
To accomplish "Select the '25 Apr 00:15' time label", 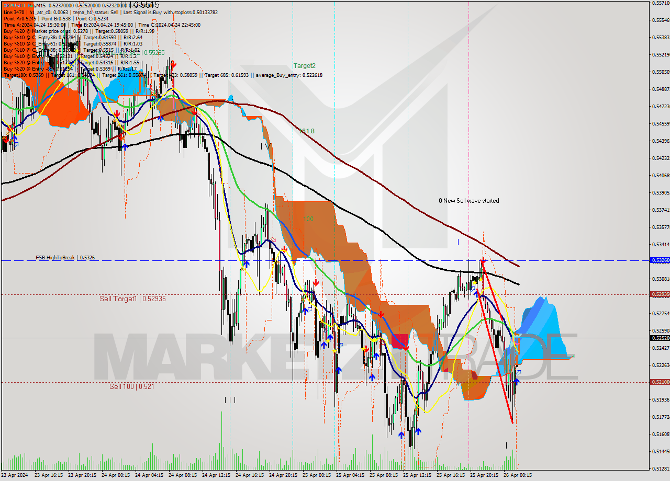I will pos(317,475).
